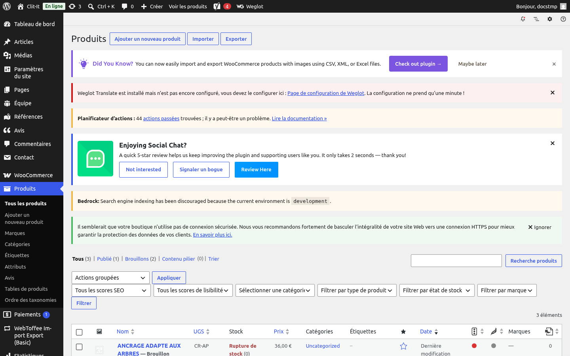570x356 pixels.
Task: Sort by readability feather column icon
Action: 497,331
